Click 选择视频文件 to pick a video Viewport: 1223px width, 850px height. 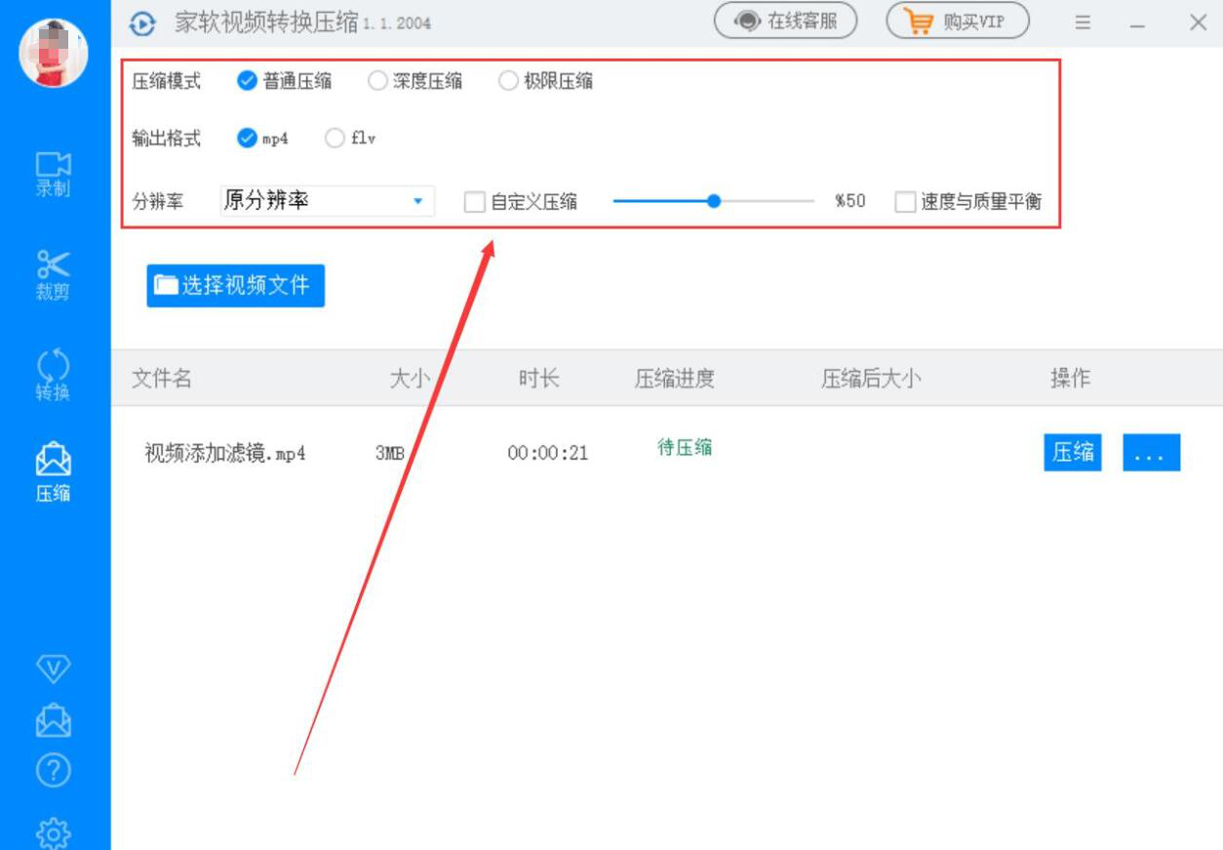235,285
